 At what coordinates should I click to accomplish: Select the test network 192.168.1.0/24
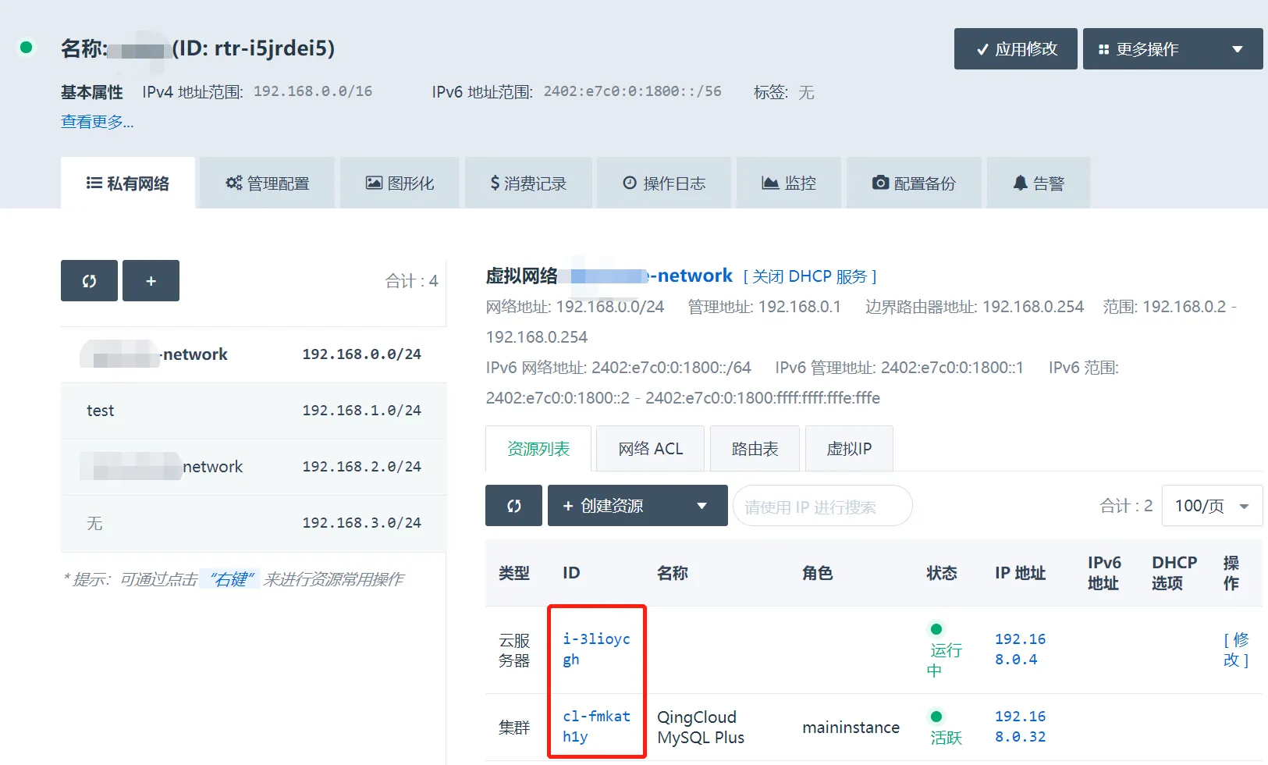(x=254, y=411)
